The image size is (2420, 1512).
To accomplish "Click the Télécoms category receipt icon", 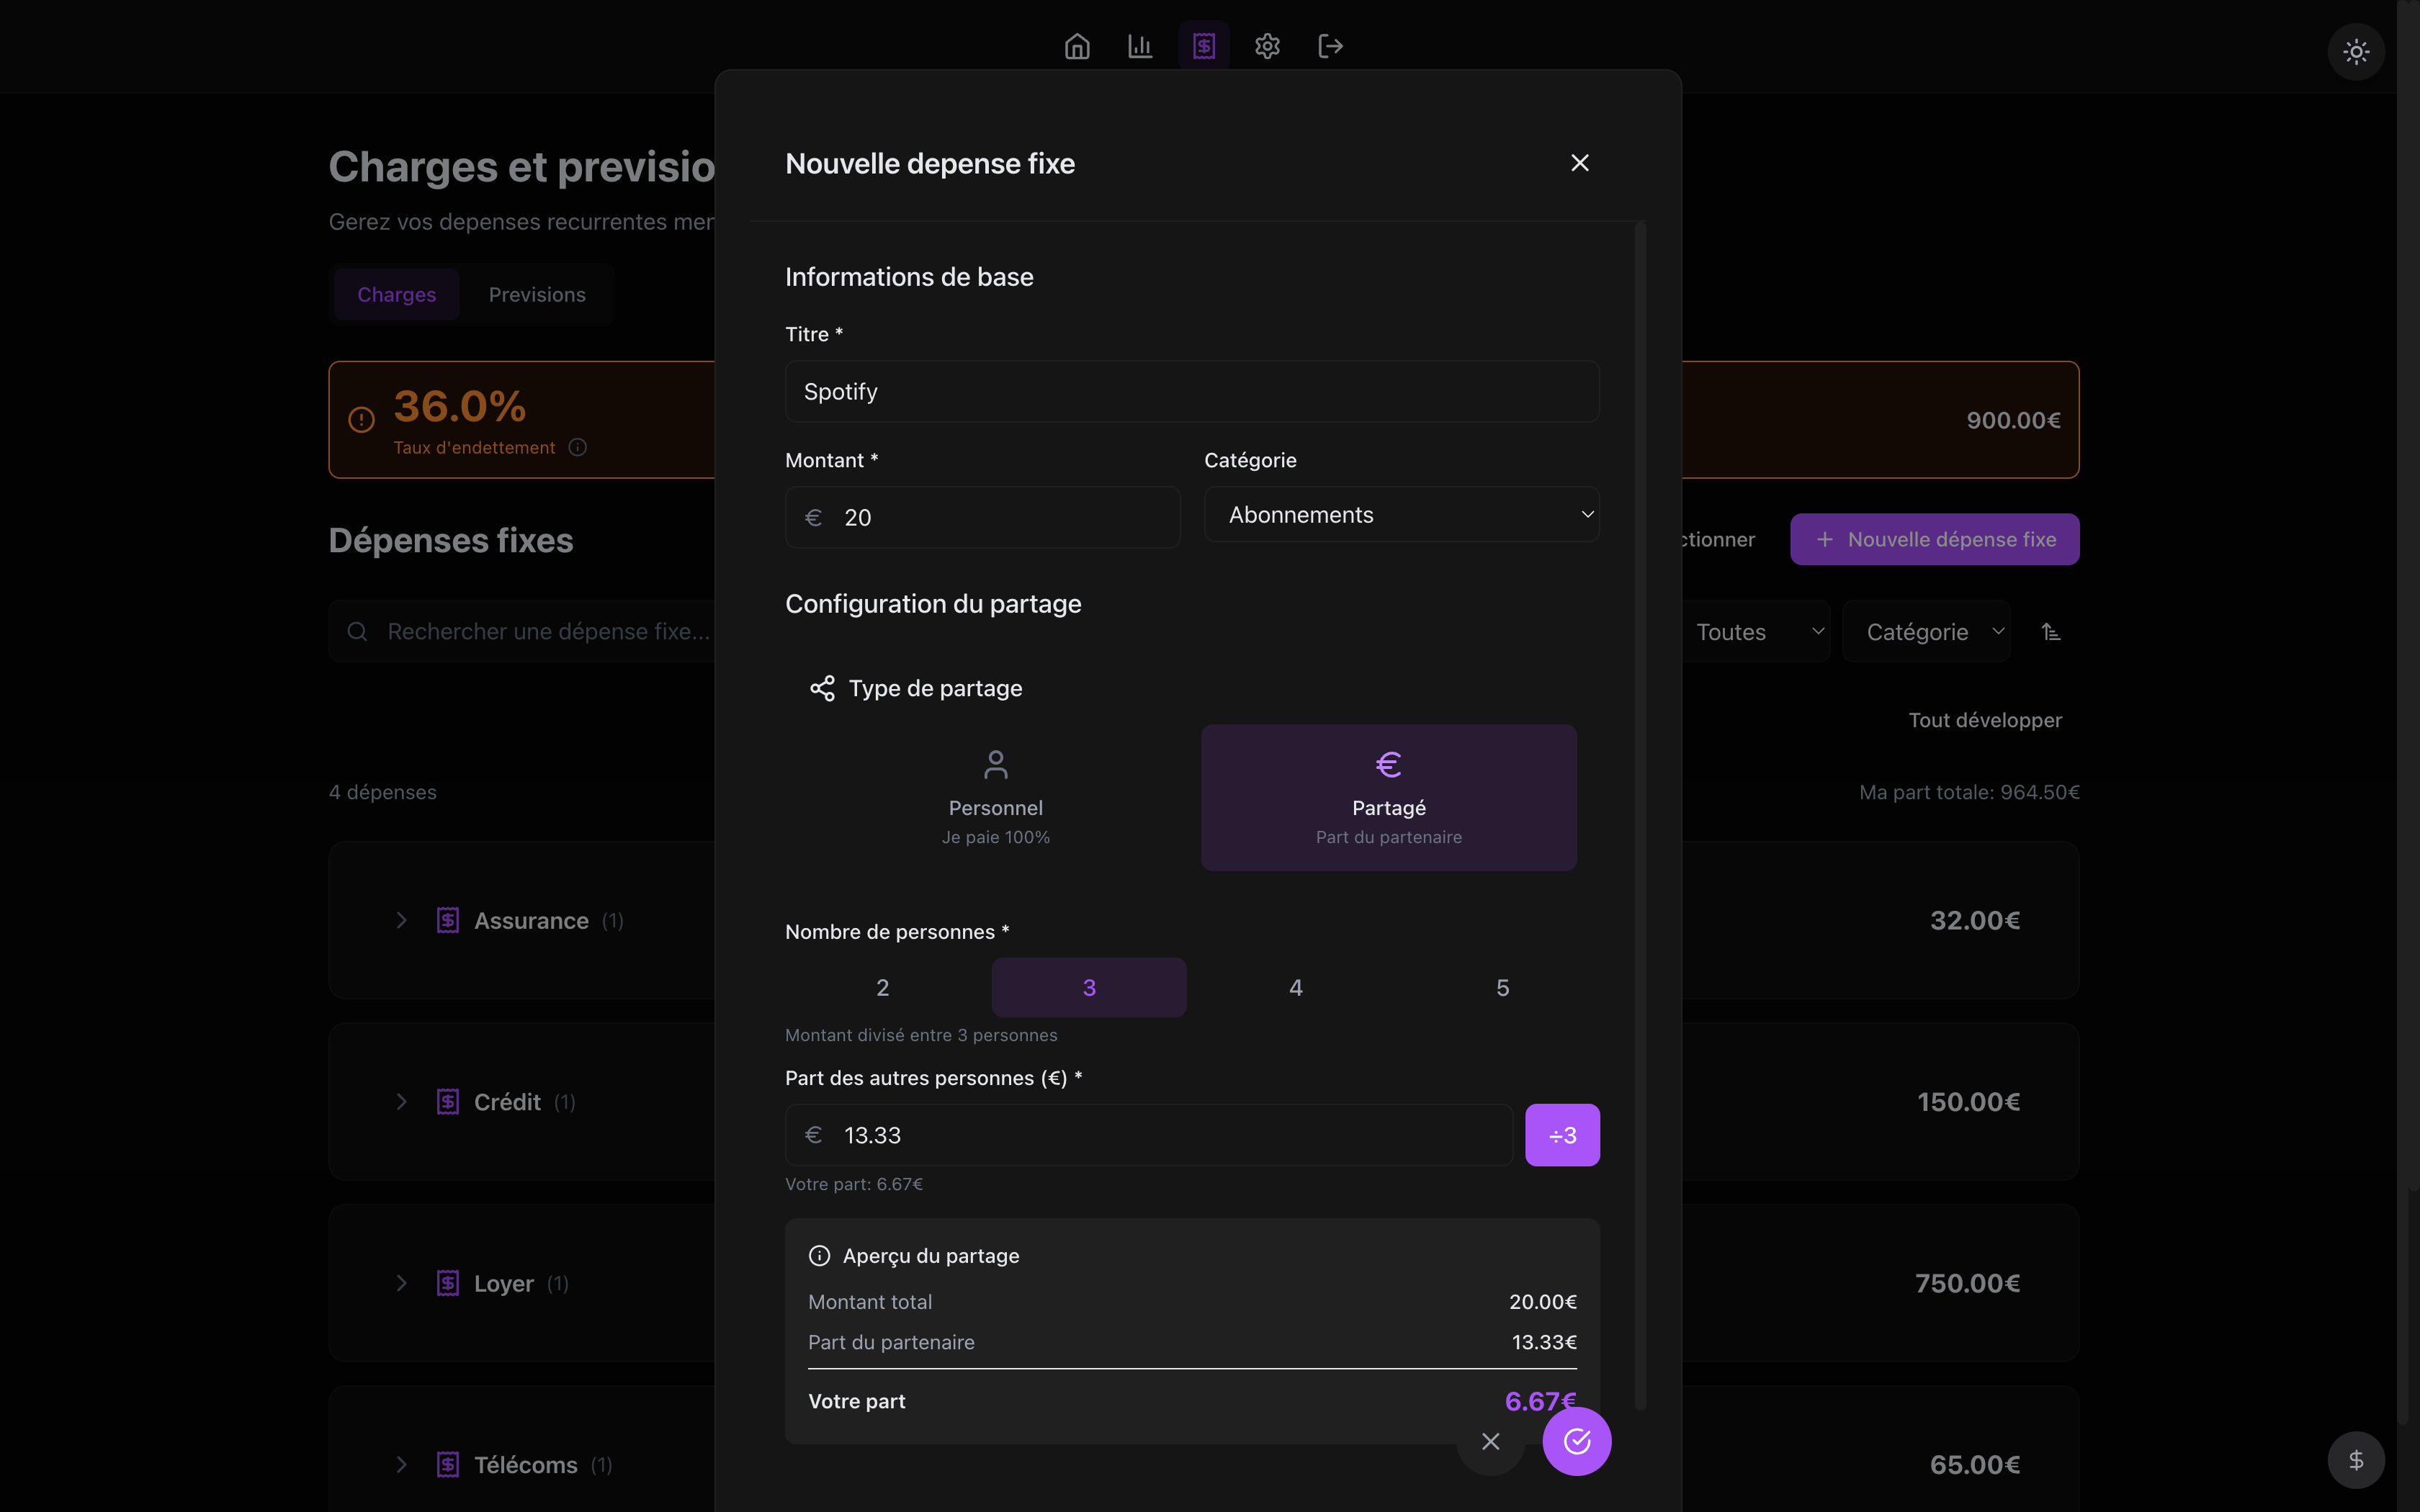I will pyautogui.click(x=448, y=1464).
